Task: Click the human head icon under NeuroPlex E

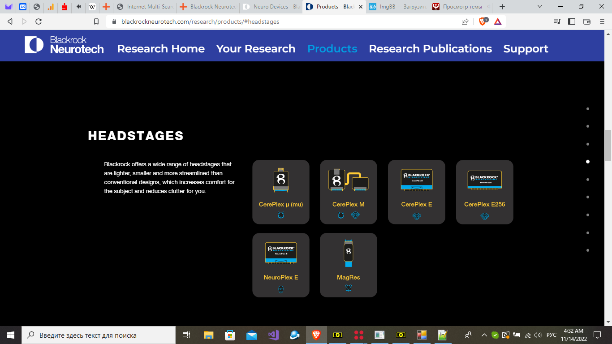Action: 281,289
